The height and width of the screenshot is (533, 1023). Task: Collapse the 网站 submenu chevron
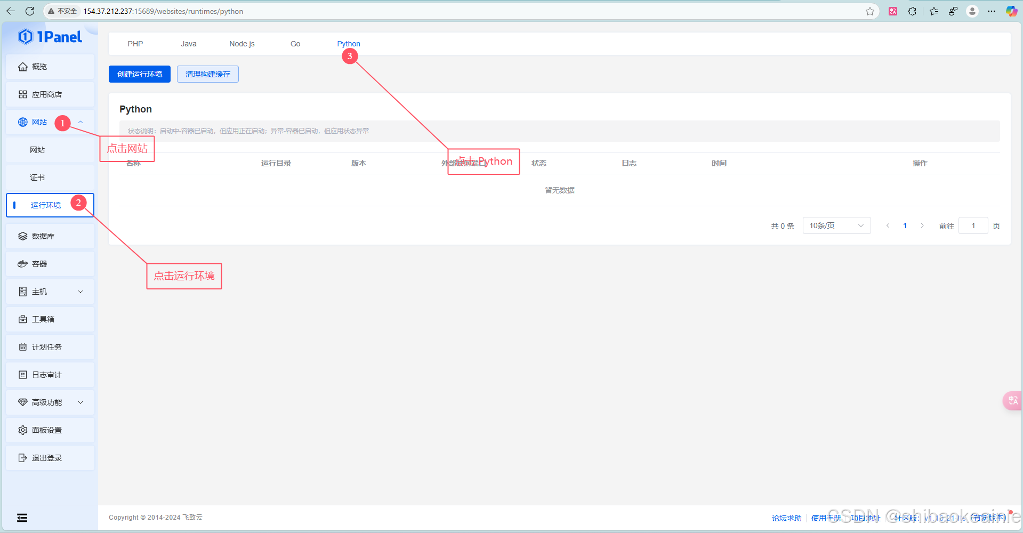pos(80,122)
